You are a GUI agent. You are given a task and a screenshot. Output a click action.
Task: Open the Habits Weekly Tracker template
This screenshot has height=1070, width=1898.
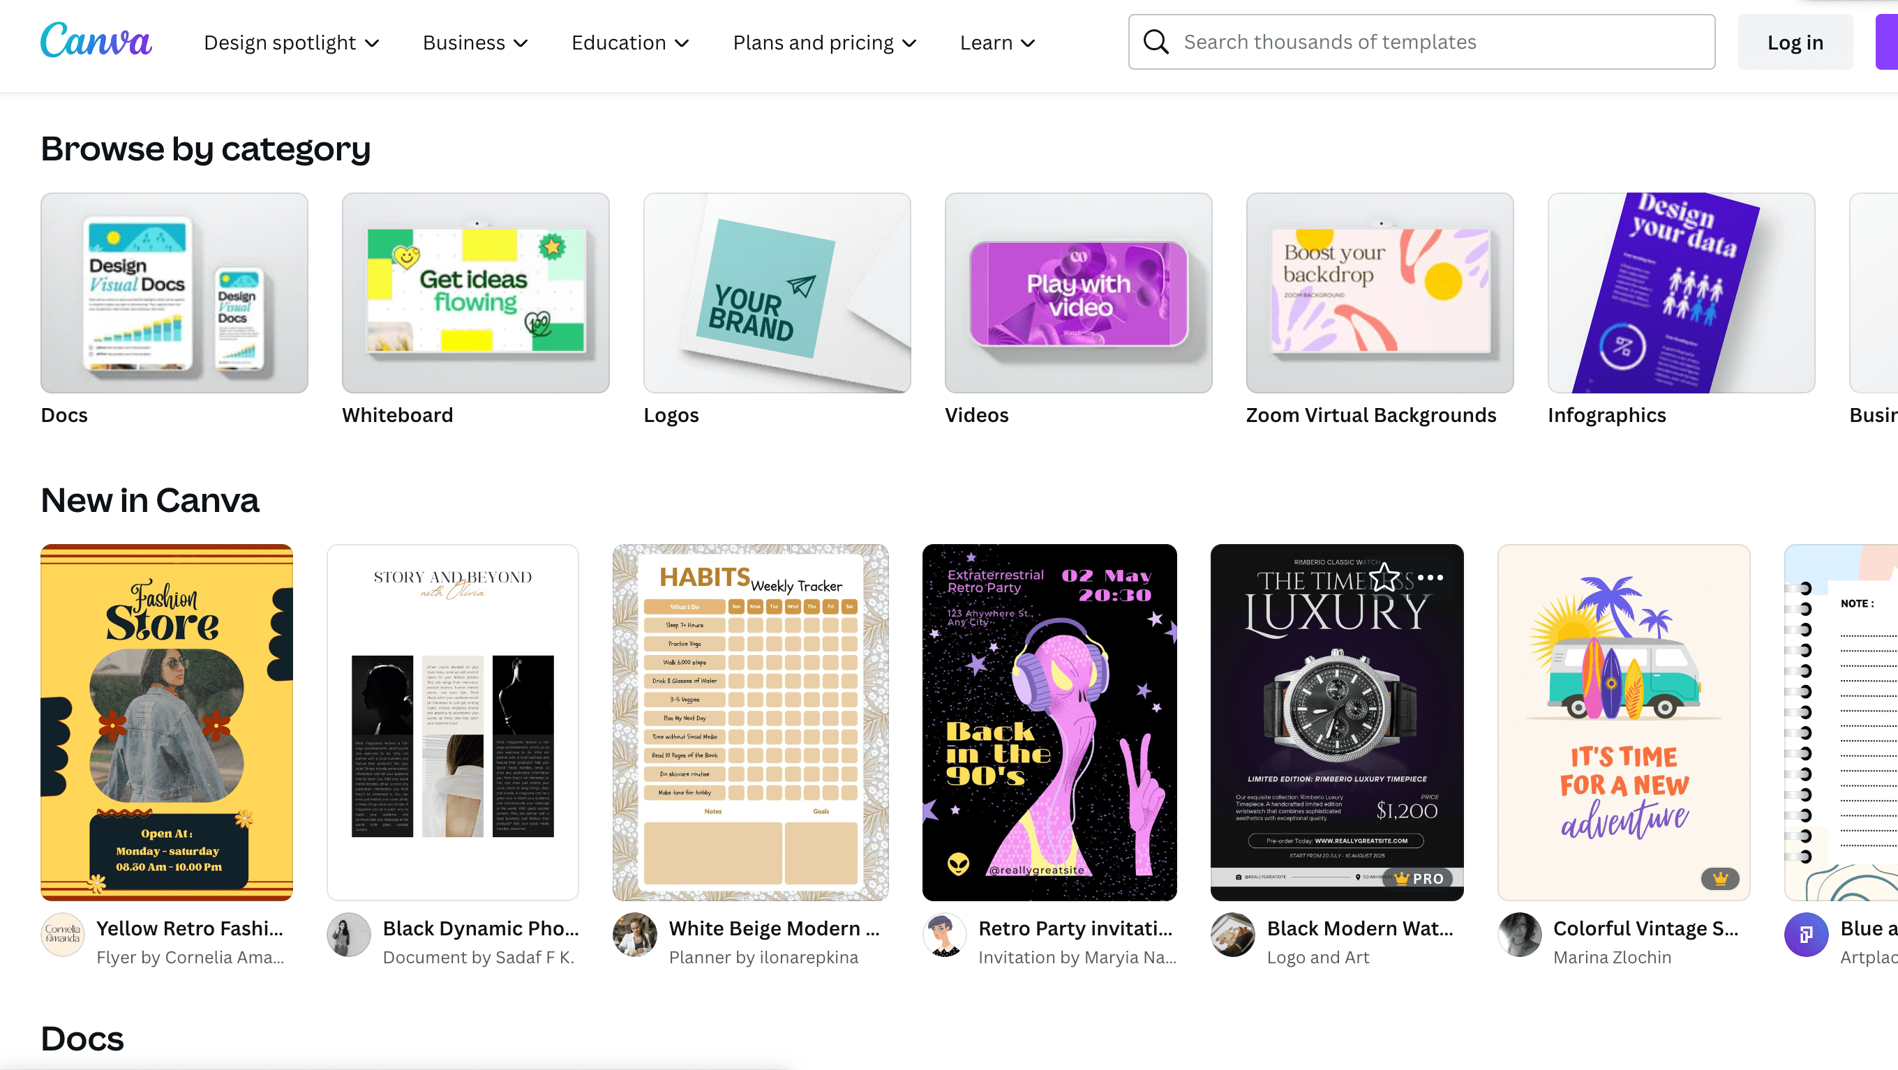(750, 723)
